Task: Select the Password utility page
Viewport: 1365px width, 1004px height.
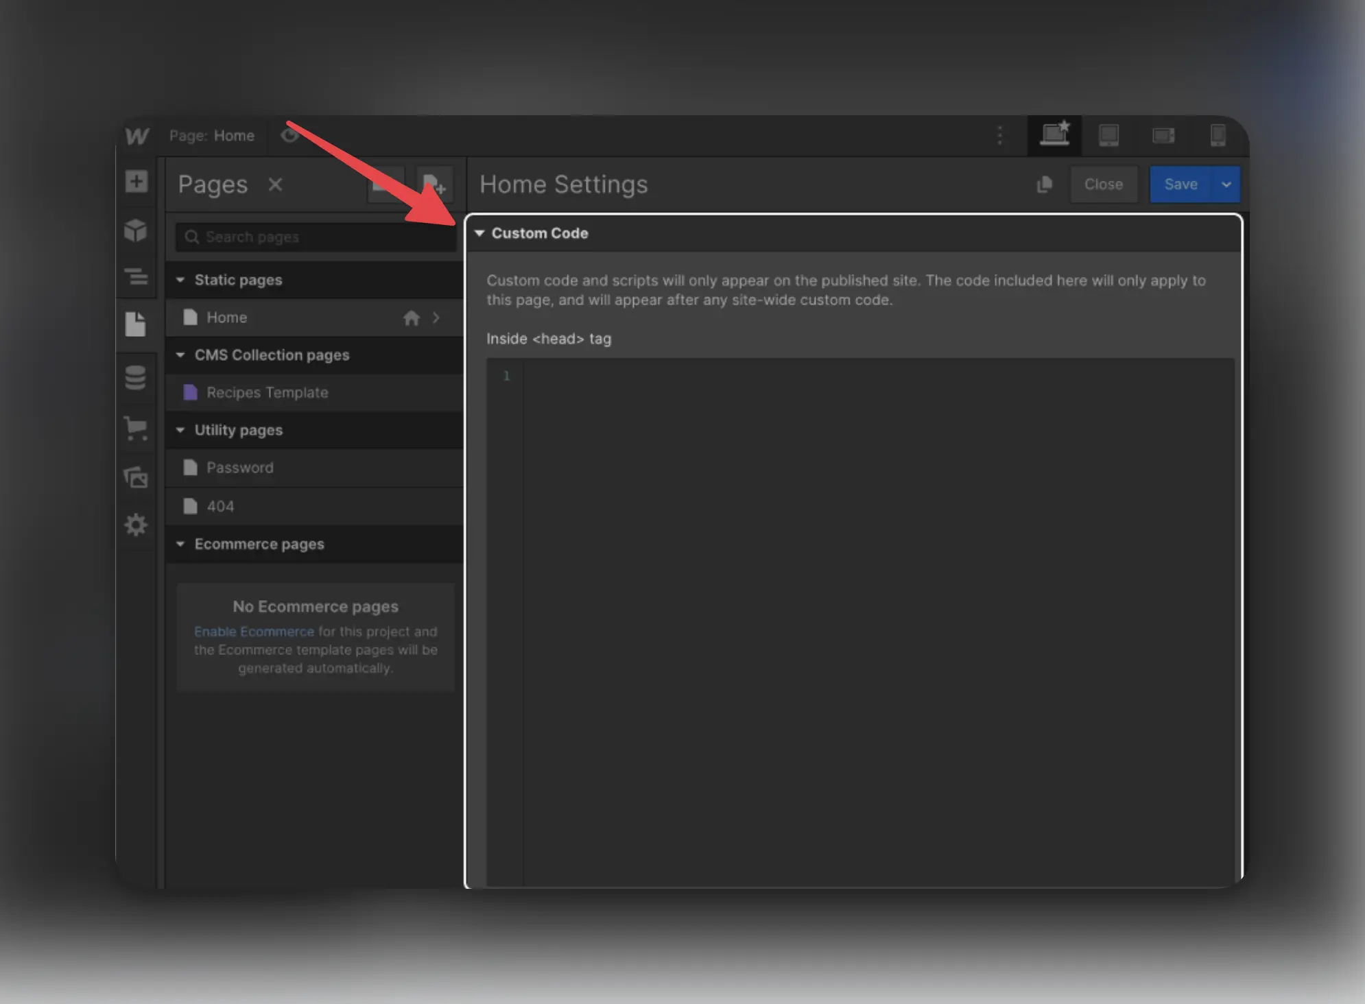Action: 314,468
